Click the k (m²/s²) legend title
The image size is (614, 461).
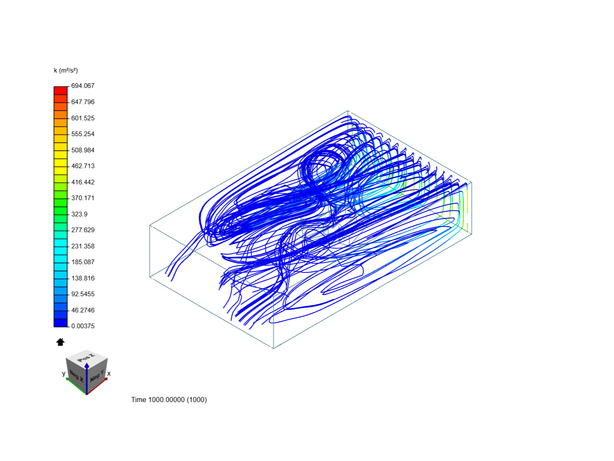coord(66,70)
